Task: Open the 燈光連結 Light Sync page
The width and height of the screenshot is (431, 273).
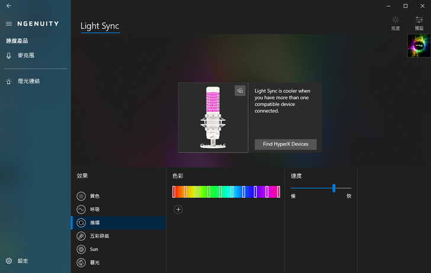Action: pos(28,81)
